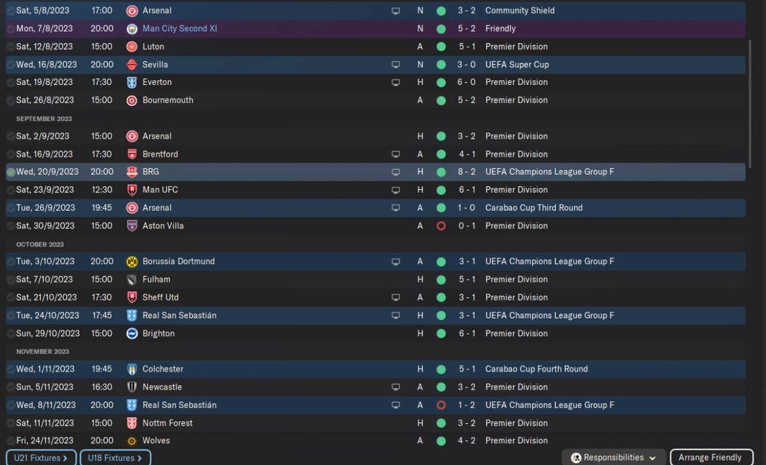Click the Colchester club badge icon
This screenshot has height=465, width=766.
click(x=132, y=369)
